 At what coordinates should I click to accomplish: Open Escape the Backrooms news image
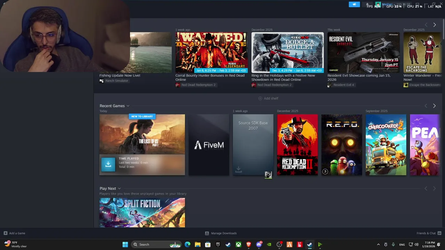point(422,52)
